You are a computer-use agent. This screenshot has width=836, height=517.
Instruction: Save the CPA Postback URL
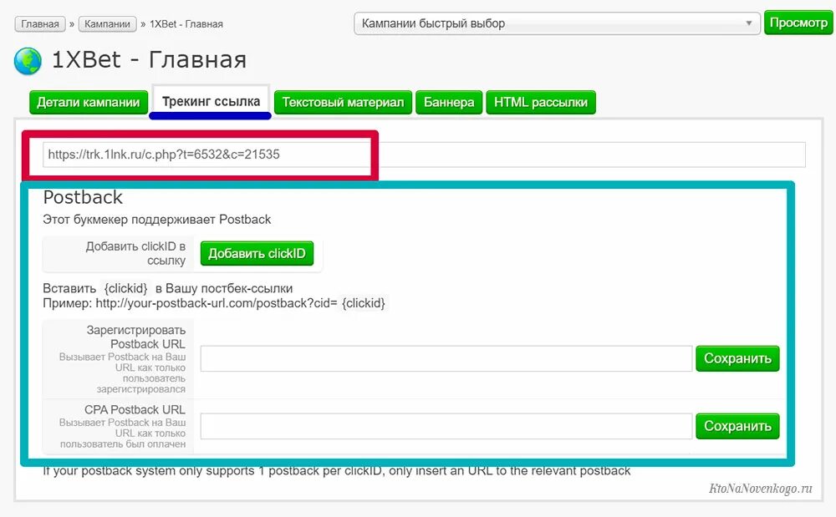coord(737,426)
